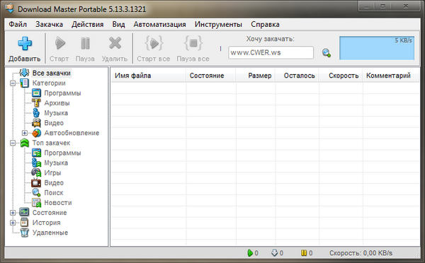Select Видео under Топ закачек

coord(54,182)
